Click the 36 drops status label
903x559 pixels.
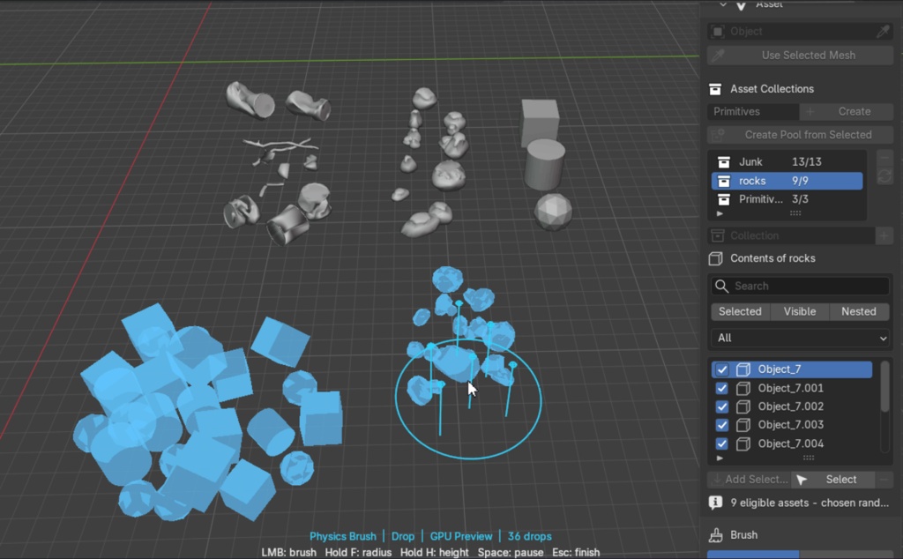[529, 536]
